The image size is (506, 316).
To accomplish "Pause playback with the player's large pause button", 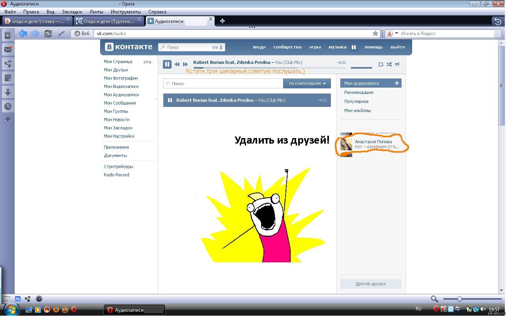I will [167, 64].
